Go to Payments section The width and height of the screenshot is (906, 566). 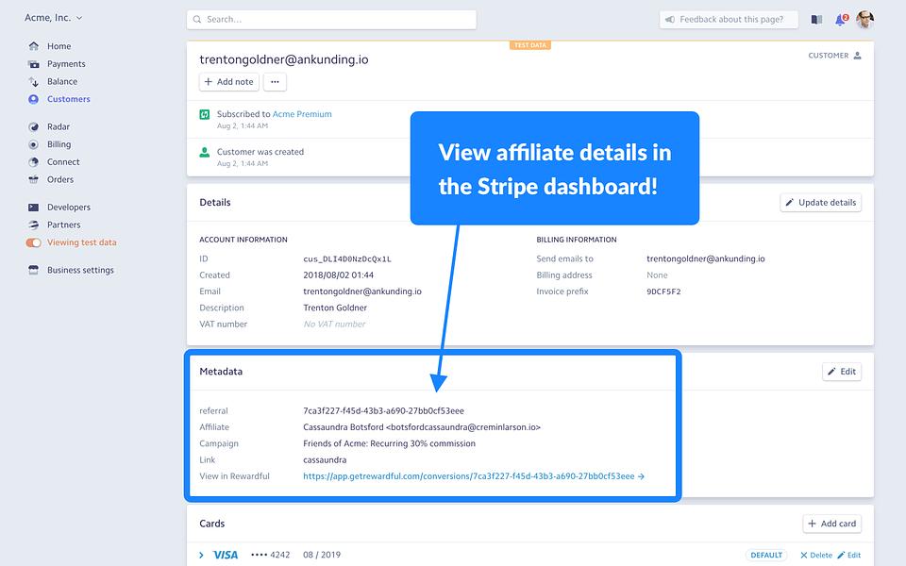(66, 64)
